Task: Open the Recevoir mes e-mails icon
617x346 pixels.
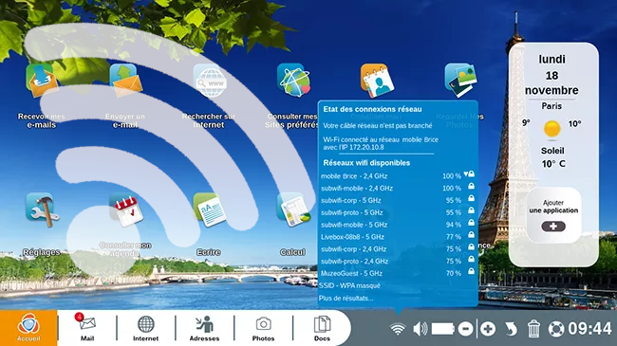Action: (42, 81)
